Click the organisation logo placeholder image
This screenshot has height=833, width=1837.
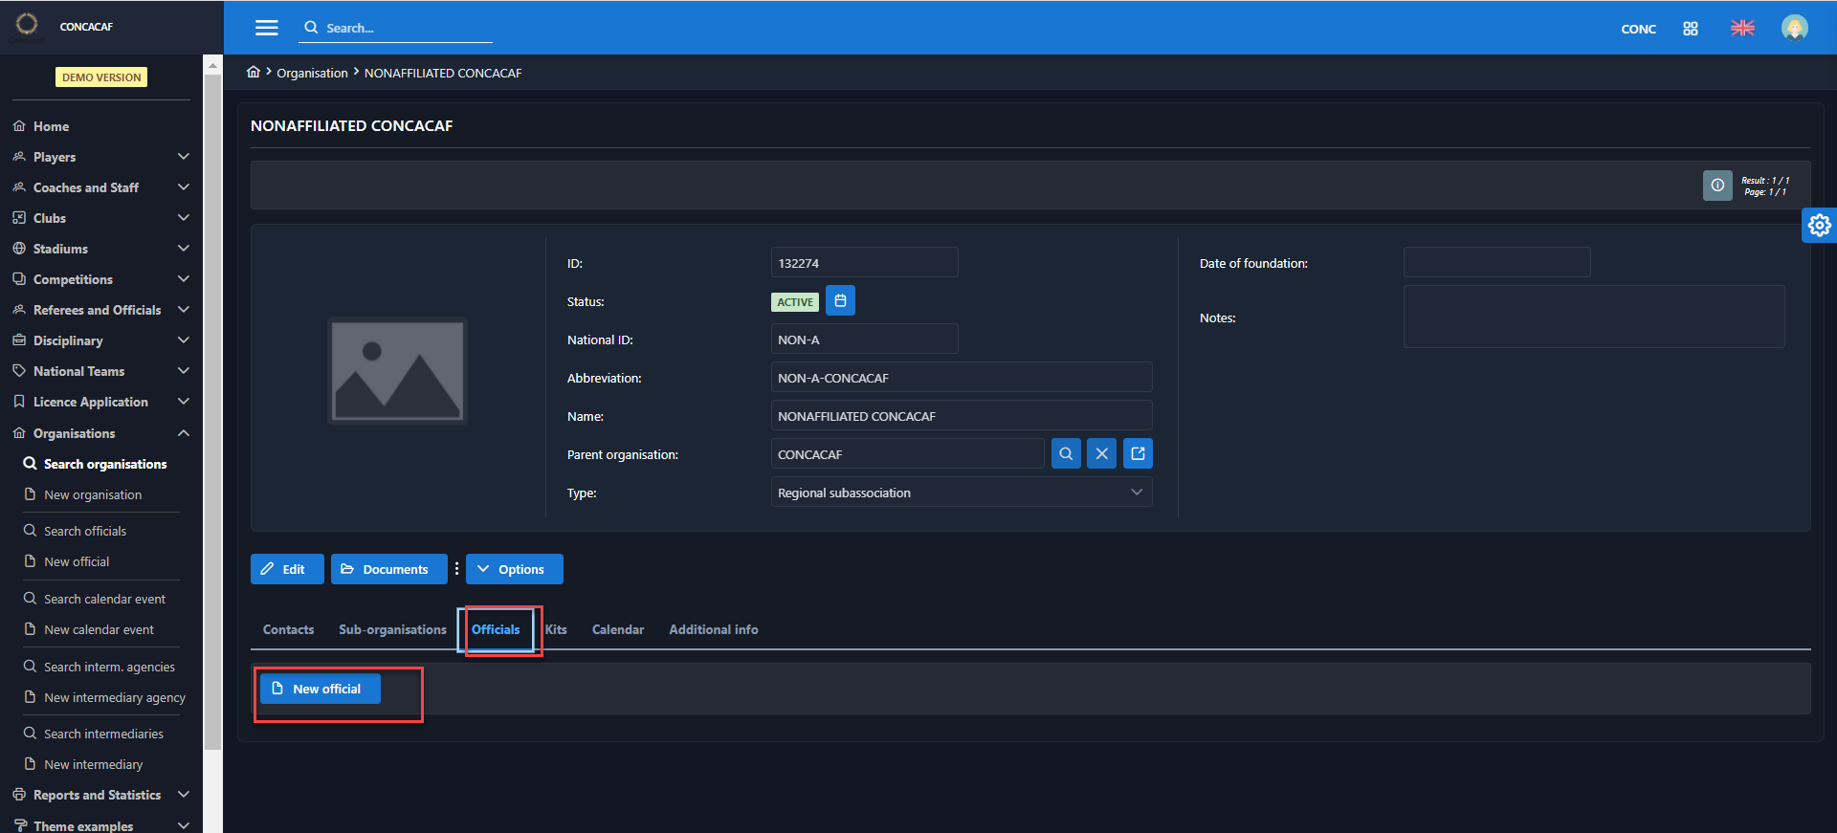tap(397, 371)
